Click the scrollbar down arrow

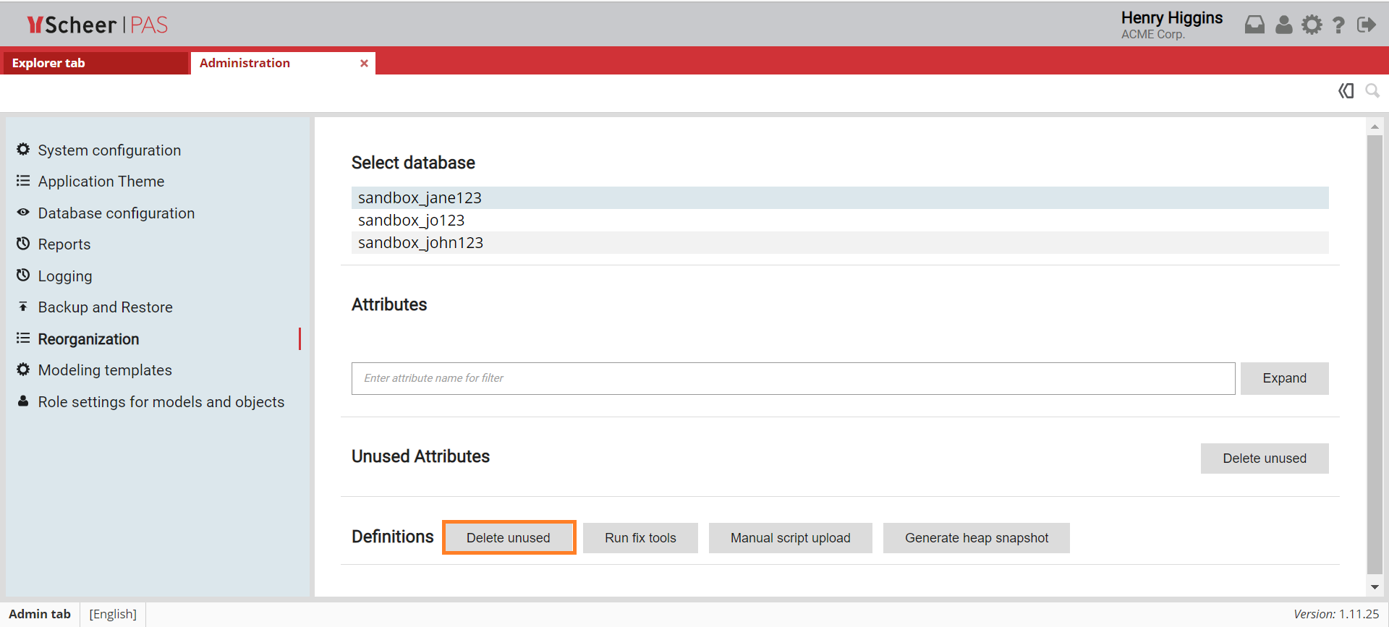[1375, 587]
